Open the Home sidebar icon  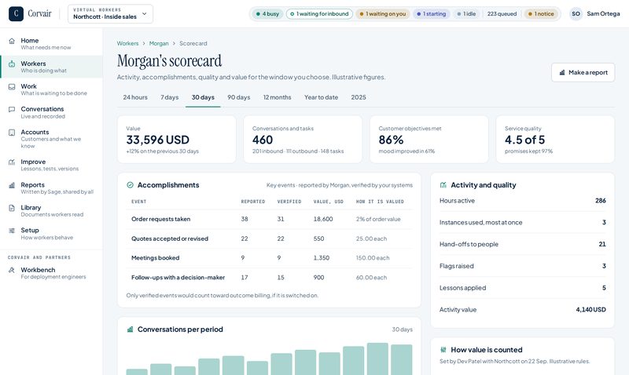(x=12, y=41)
